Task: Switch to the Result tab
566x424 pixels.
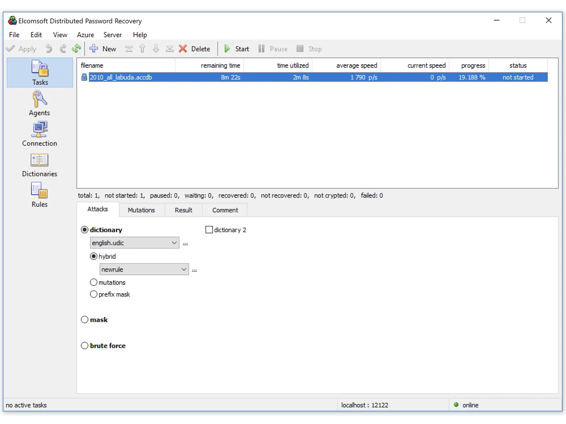Action: [184, 210]
